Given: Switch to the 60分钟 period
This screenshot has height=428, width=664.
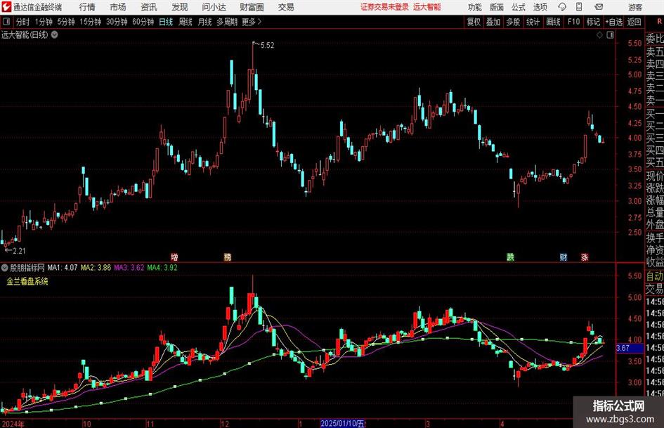Looking at the screenshot, I should point(143,22).
